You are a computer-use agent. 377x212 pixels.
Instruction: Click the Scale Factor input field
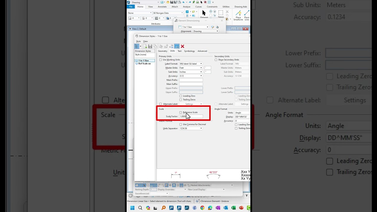click(191, 116)
